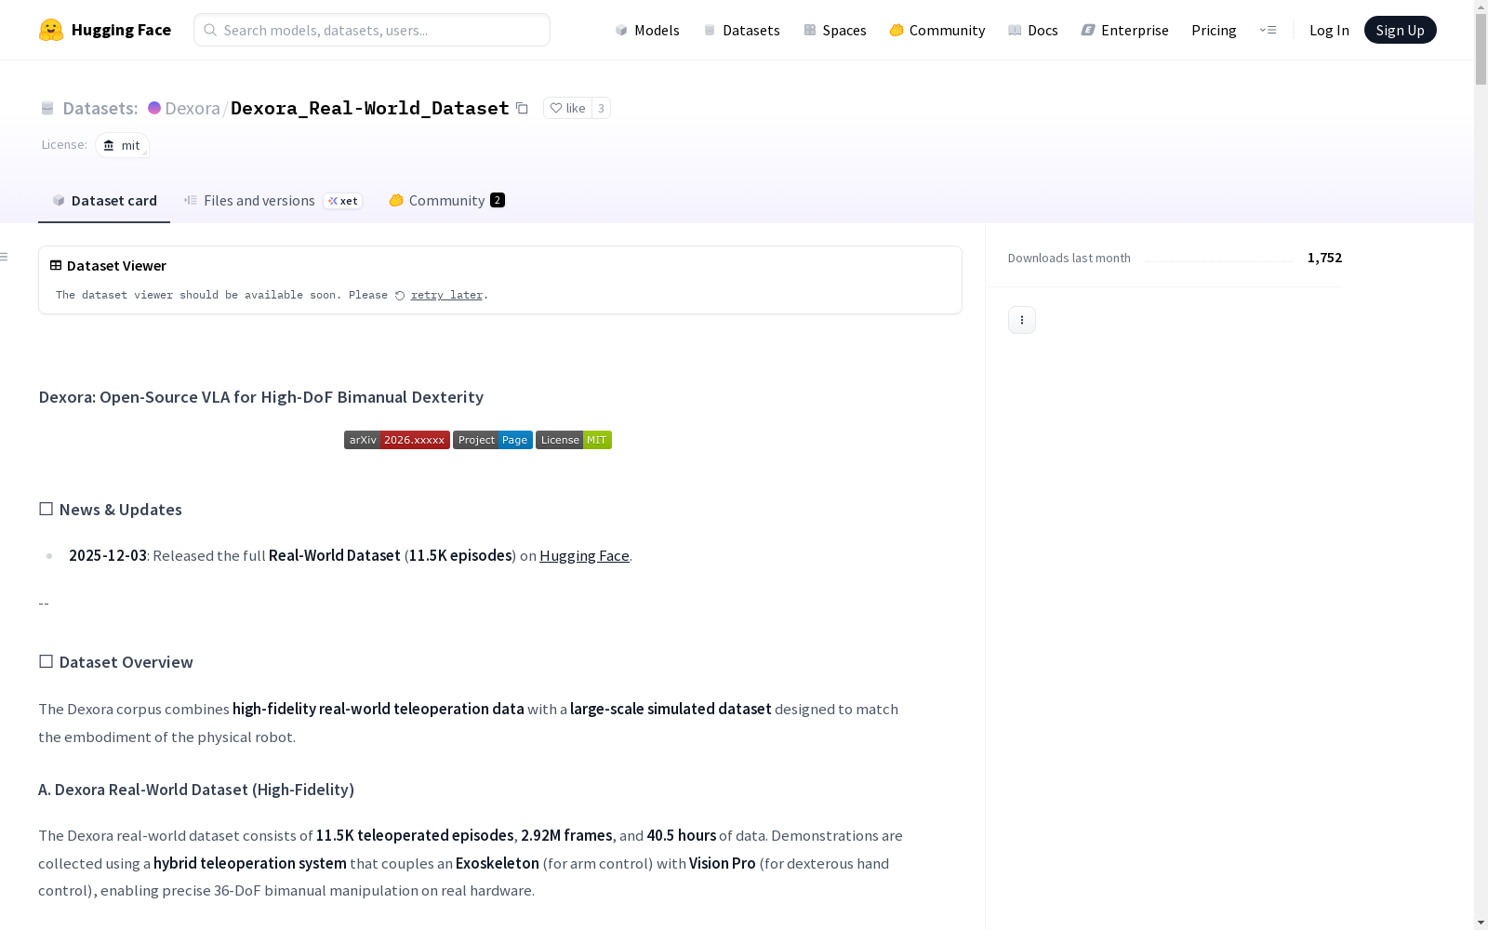The image size is (1488, 930).
Task: Click the Dexora: Open-Source VLA heading
Action: (260, 397)
